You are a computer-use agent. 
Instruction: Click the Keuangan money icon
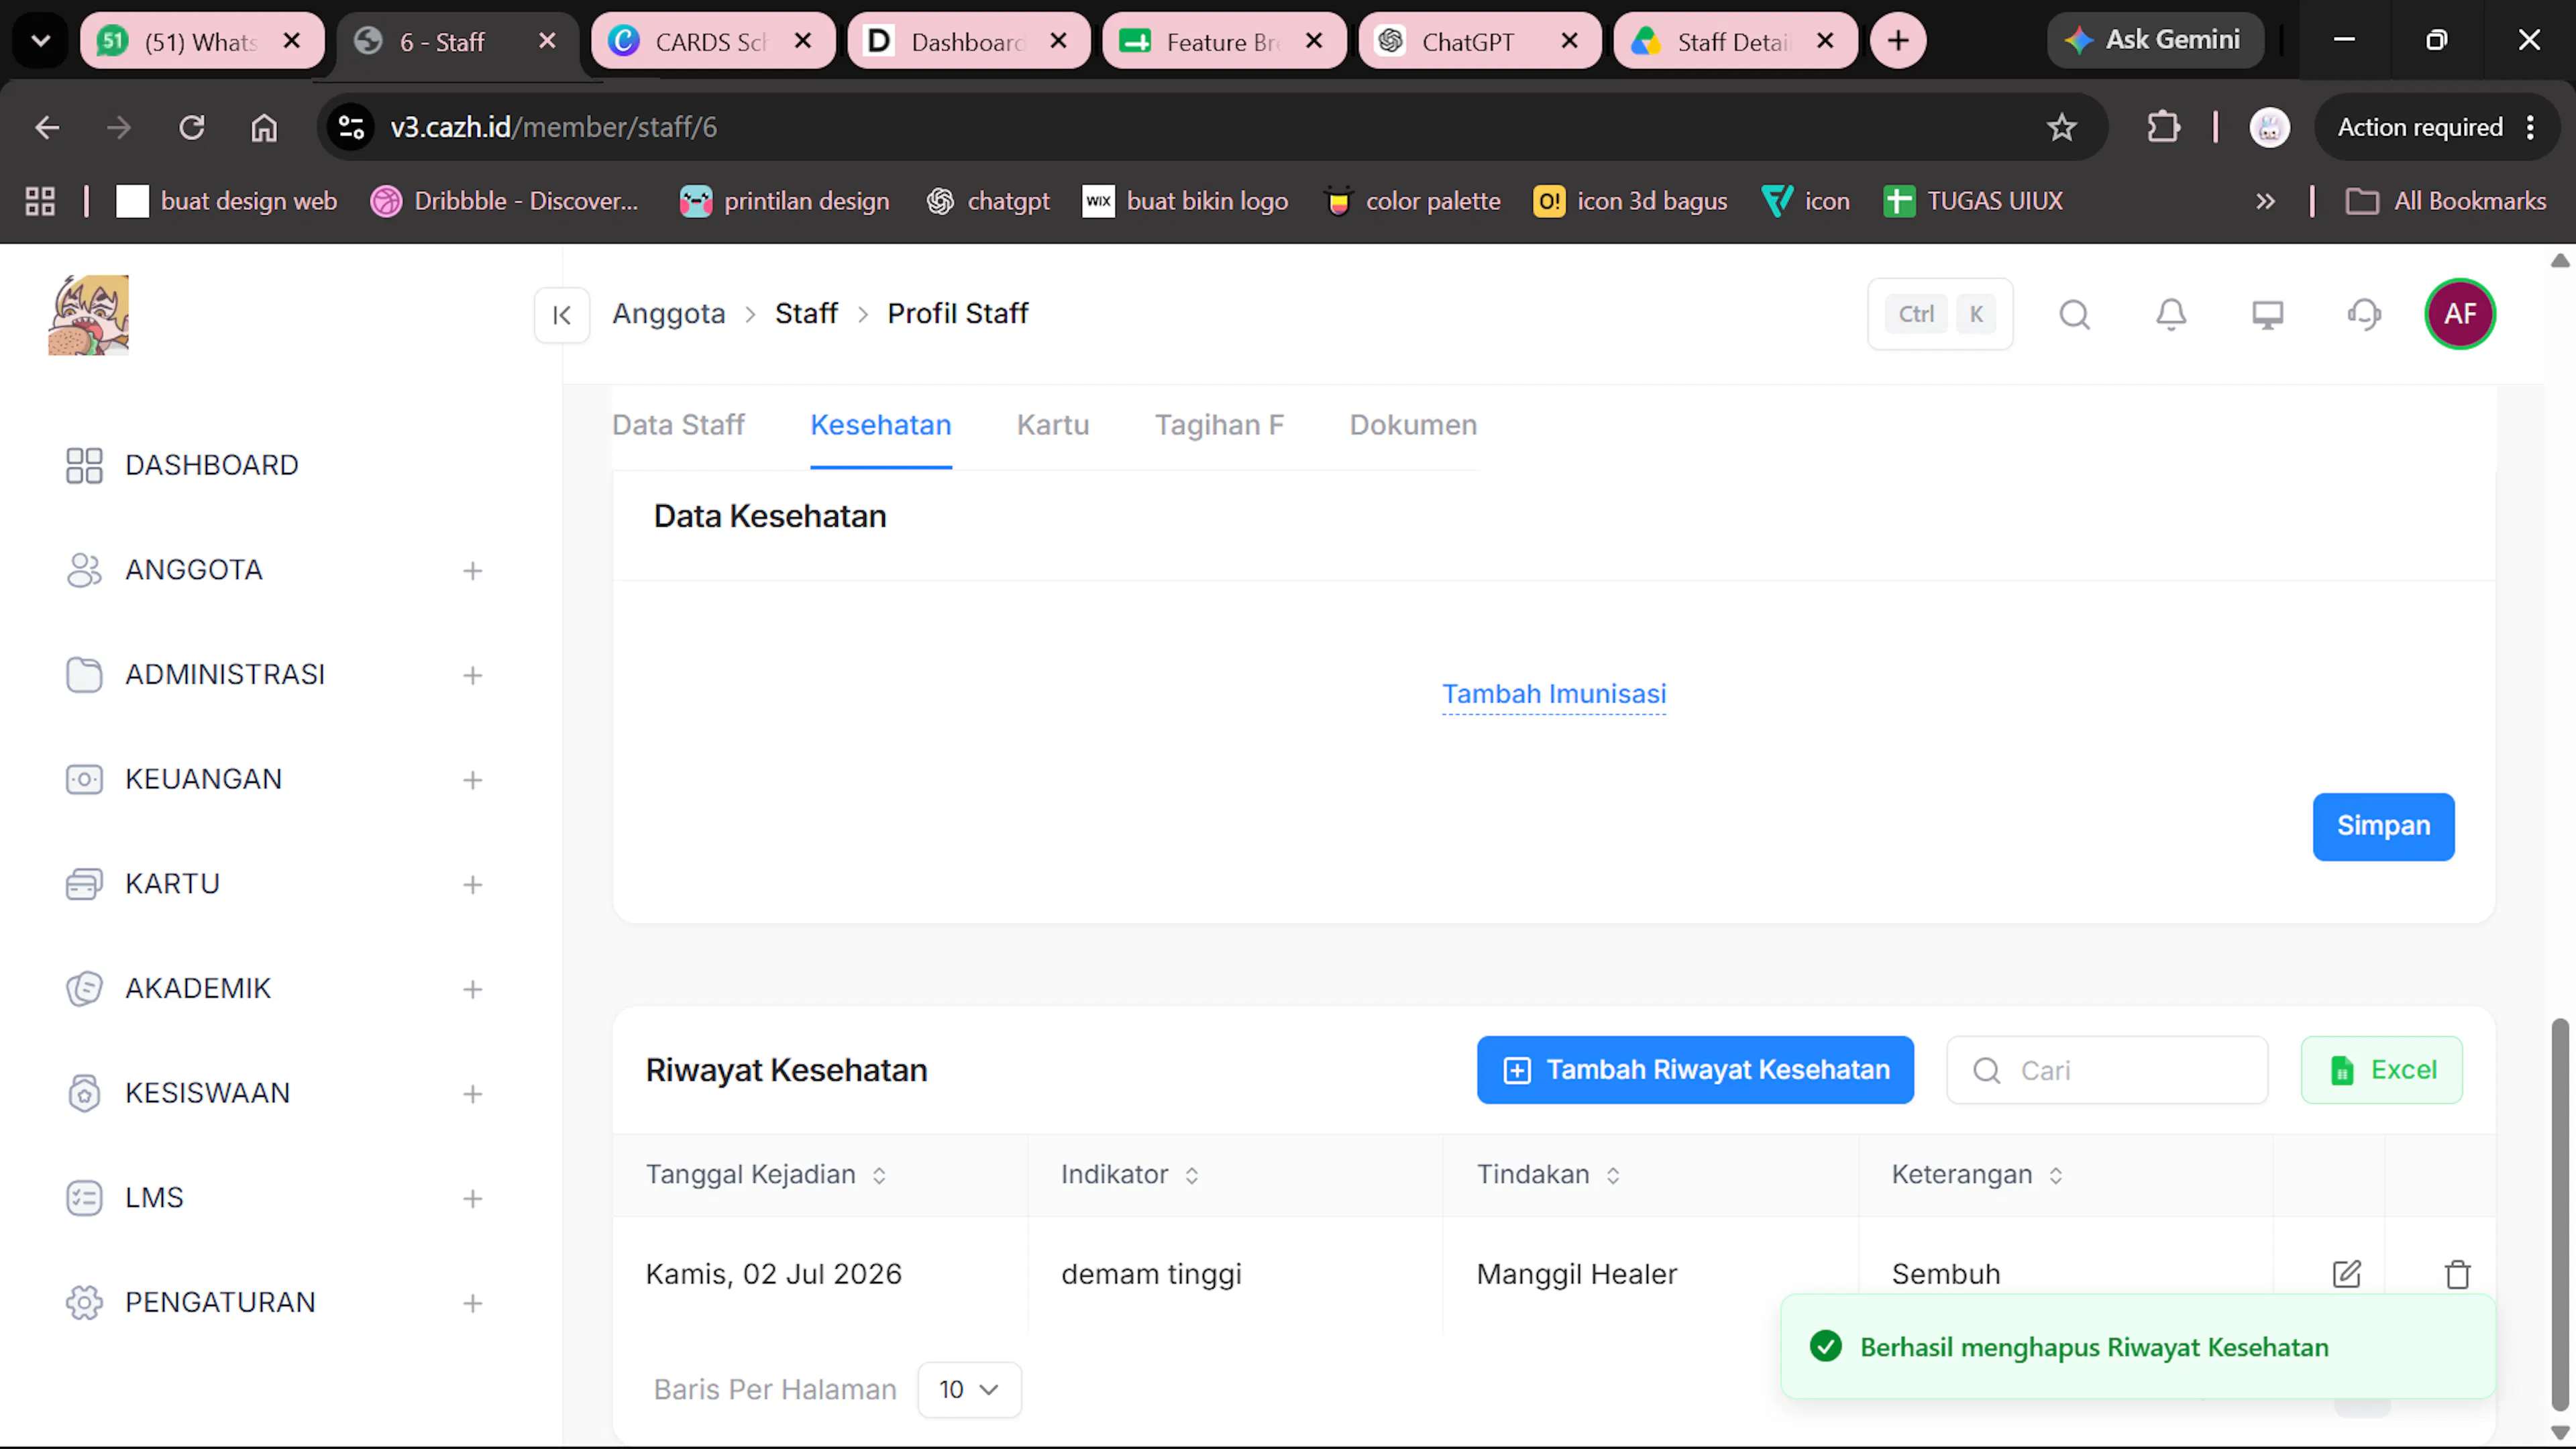click(84, 779)
